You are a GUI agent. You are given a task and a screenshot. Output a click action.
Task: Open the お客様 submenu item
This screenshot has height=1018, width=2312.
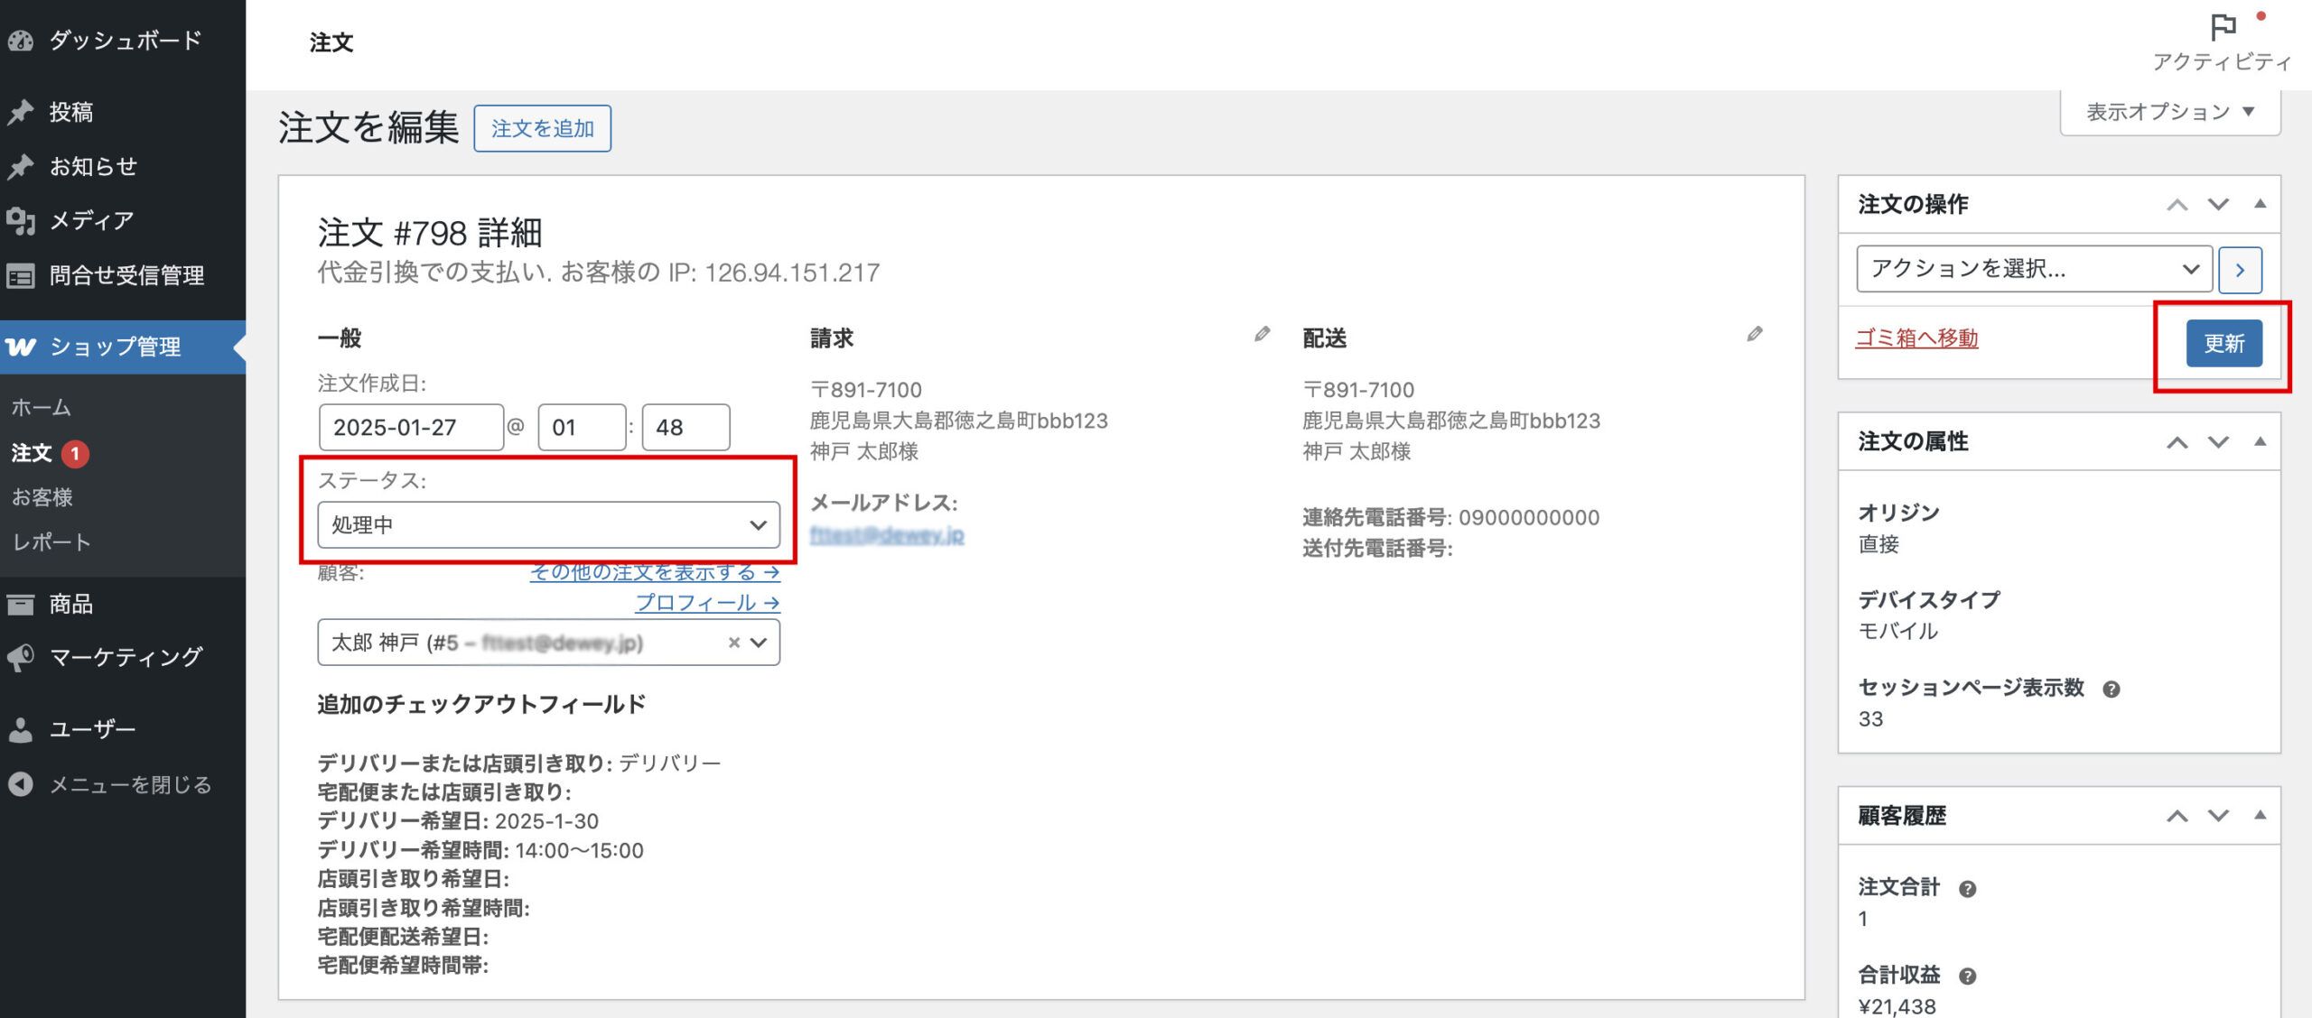point(42,497)
